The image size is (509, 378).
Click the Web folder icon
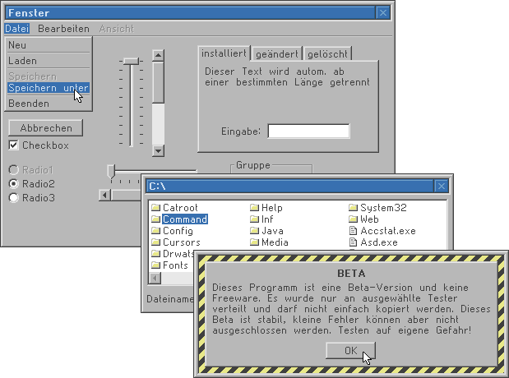[353, 219]
